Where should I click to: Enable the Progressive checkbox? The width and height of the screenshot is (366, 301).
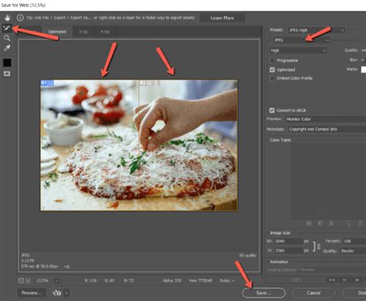pos(272,60)
